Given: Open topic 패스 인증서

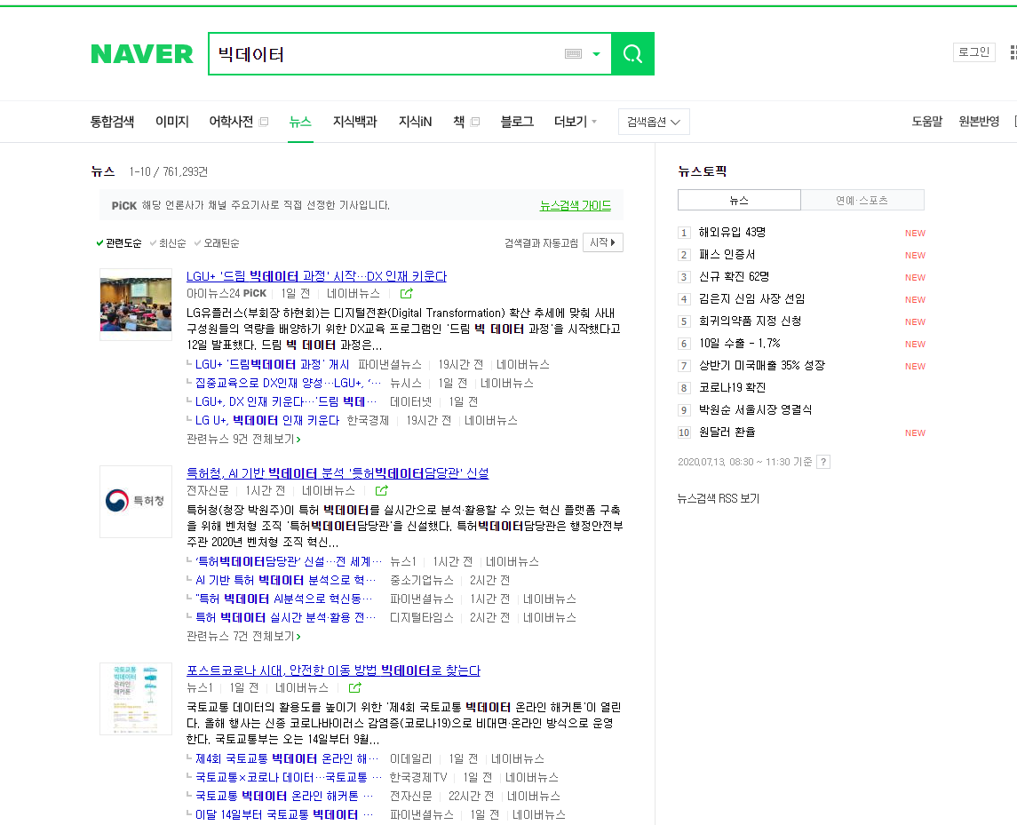Looking at the screenshot, I should (727, 255).
